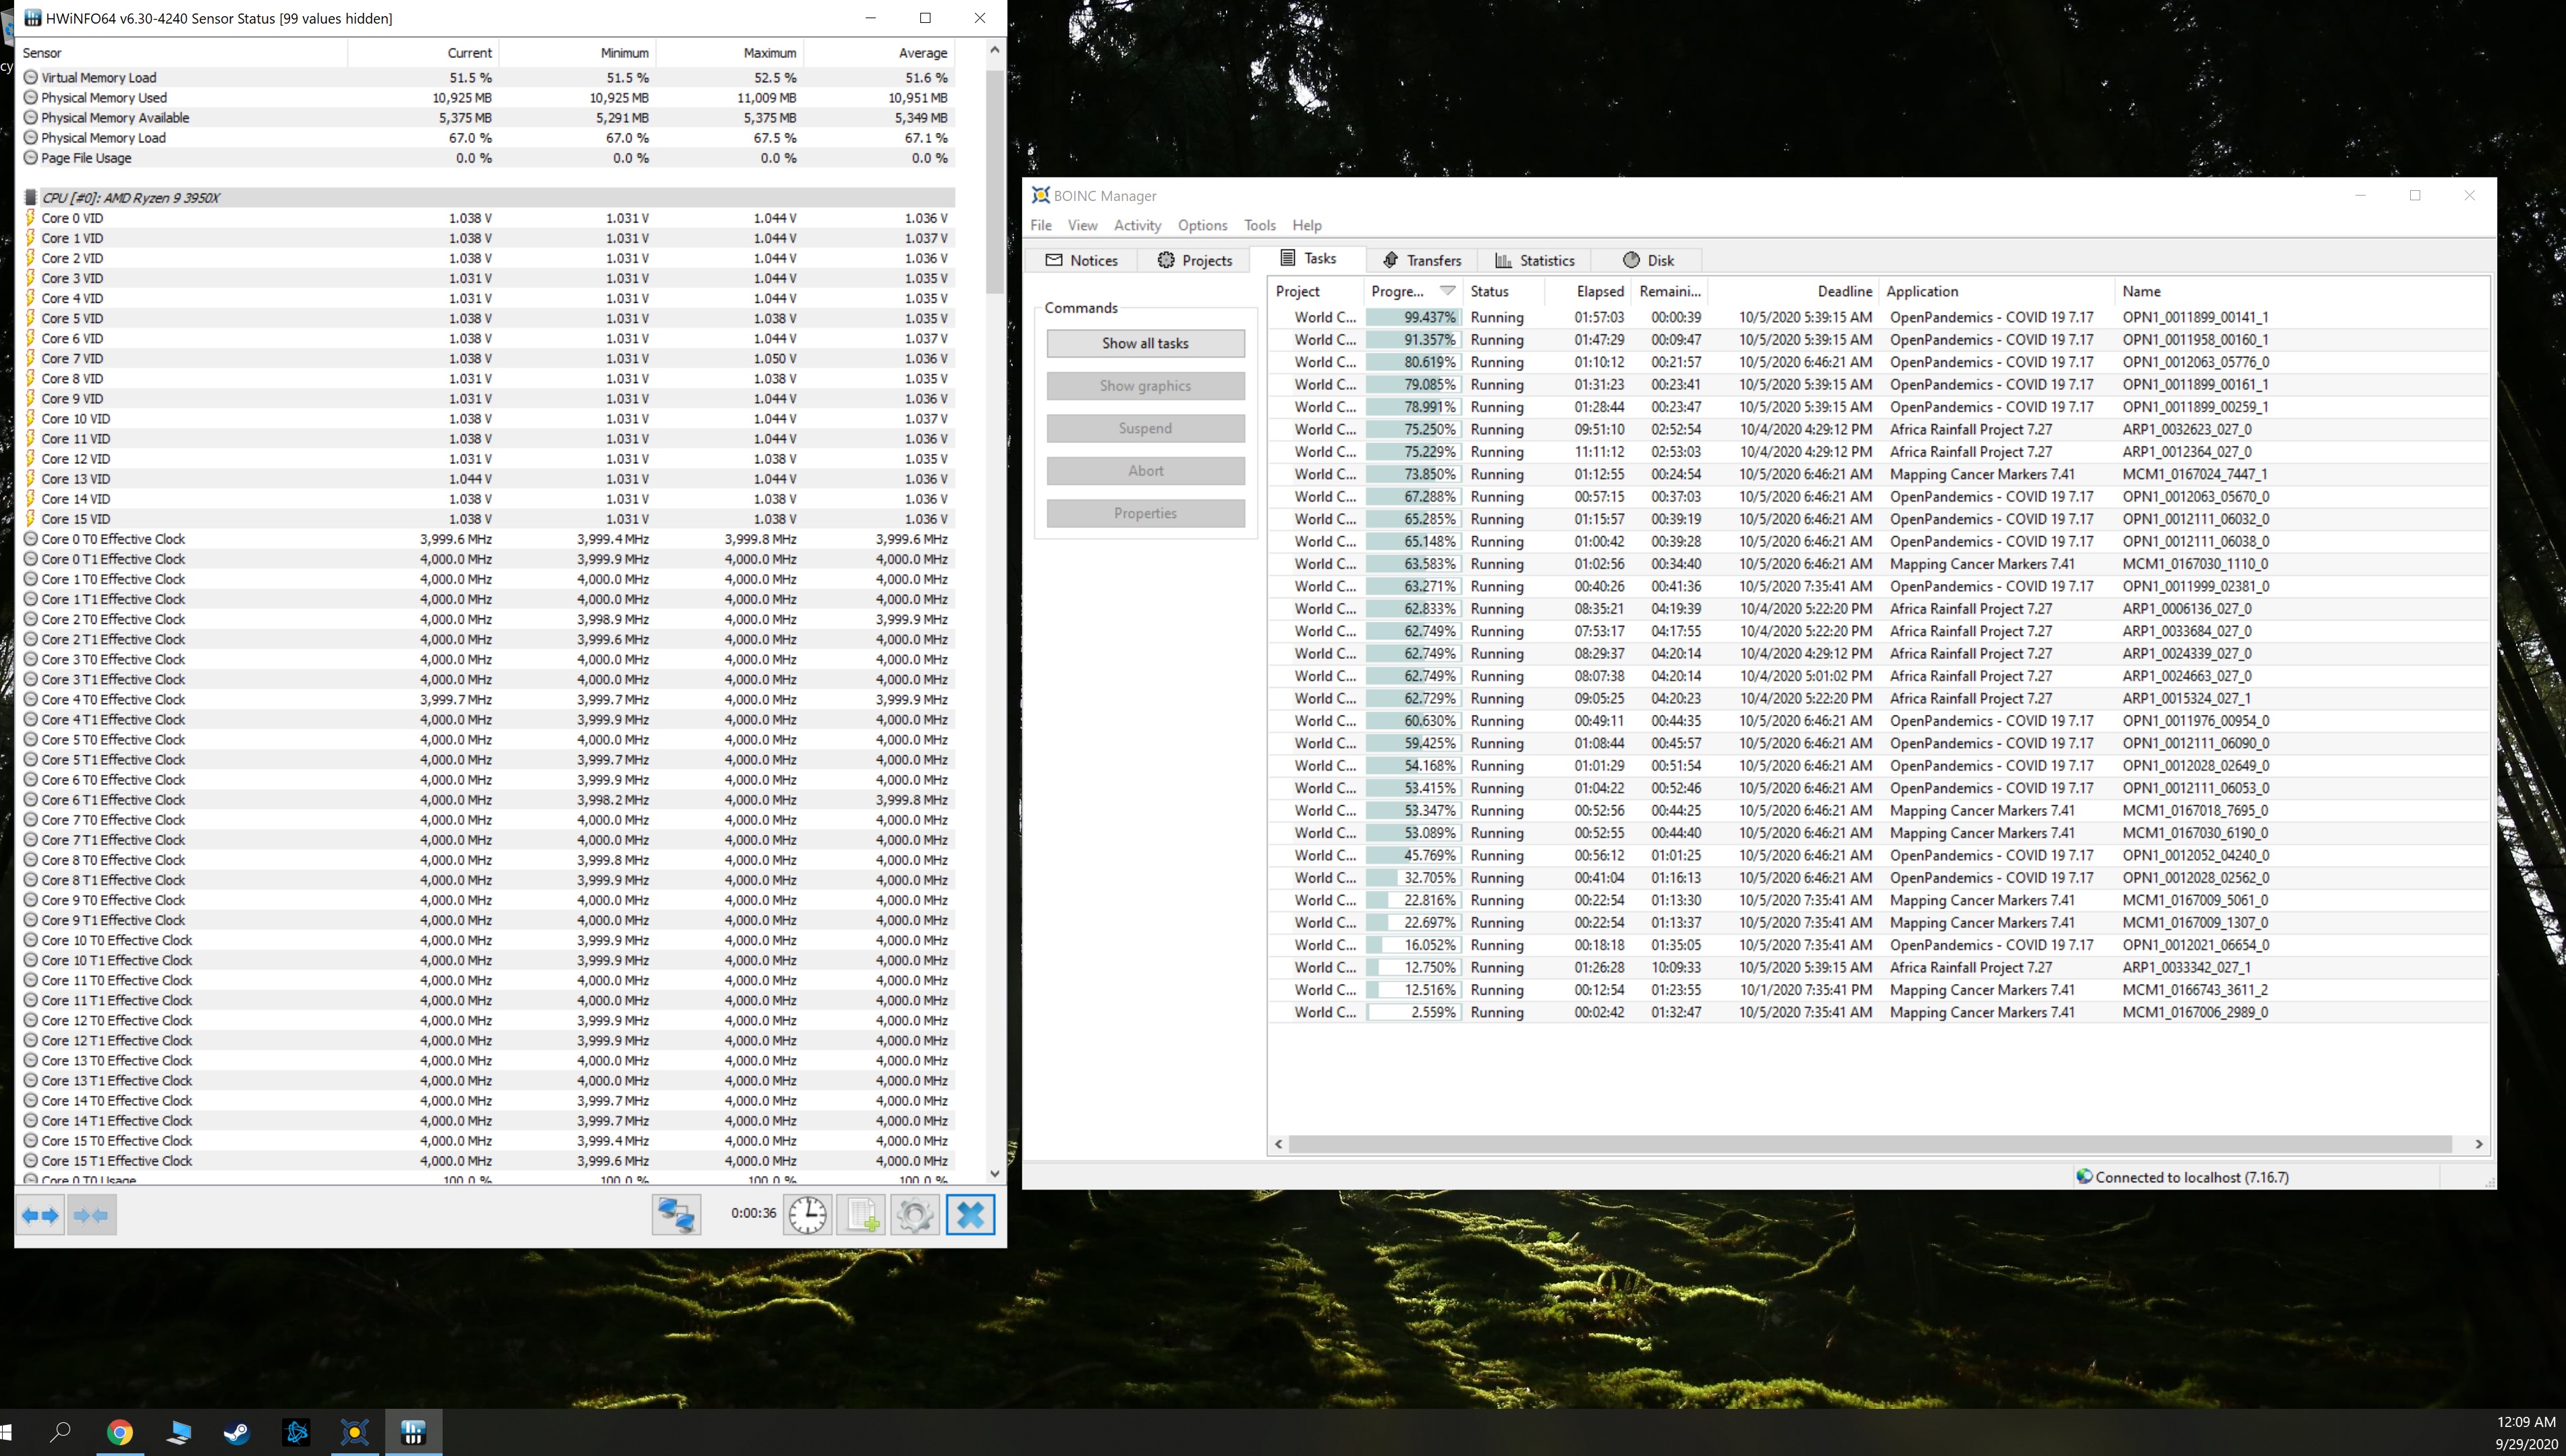Sort tasks by the Deadline column header

[x=1793, y=291]
